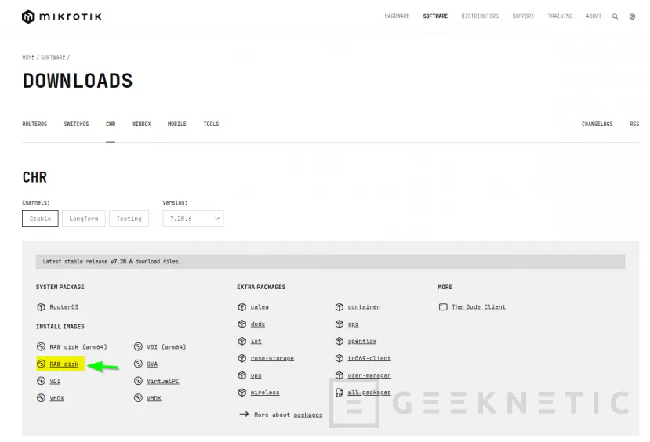
Task: Open The Dude Client link
Action: (478, 307)
